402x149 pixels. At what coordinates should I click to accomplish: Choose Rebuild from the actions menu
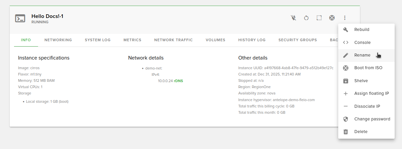point(362,30)
